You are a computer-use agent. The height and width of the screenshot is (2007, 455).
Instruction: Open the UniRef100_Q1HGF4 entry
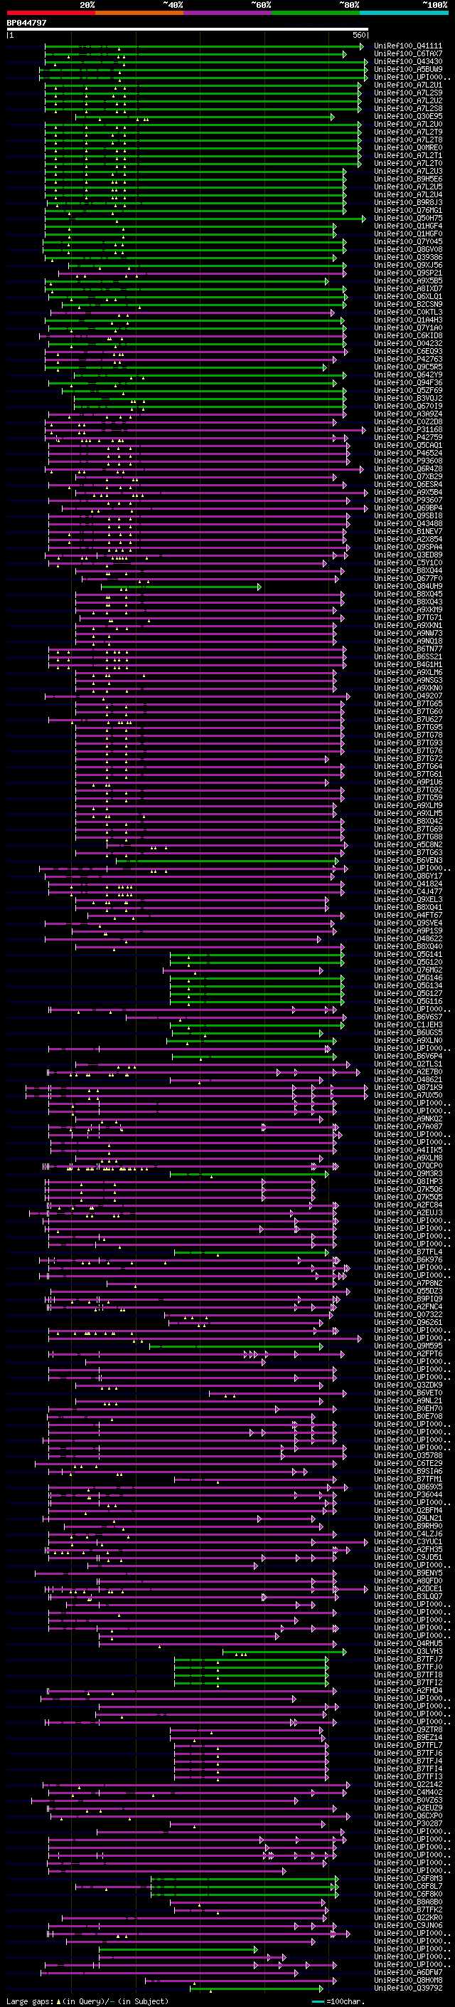(x=408, y=226)
